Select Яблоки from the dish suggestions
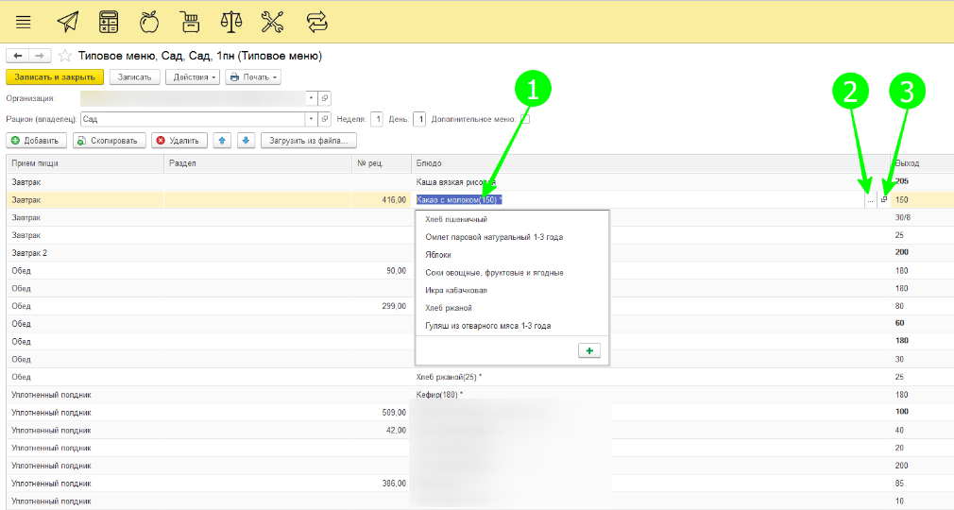 (438, 255)
